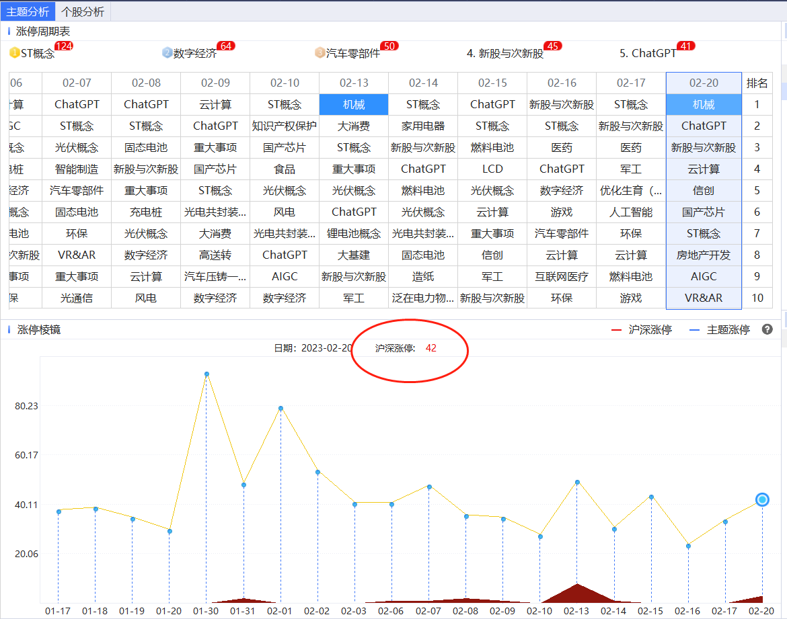Select the 机械 cell under 02-20
The width and height of the screenshot is (787, 619).
704,104
